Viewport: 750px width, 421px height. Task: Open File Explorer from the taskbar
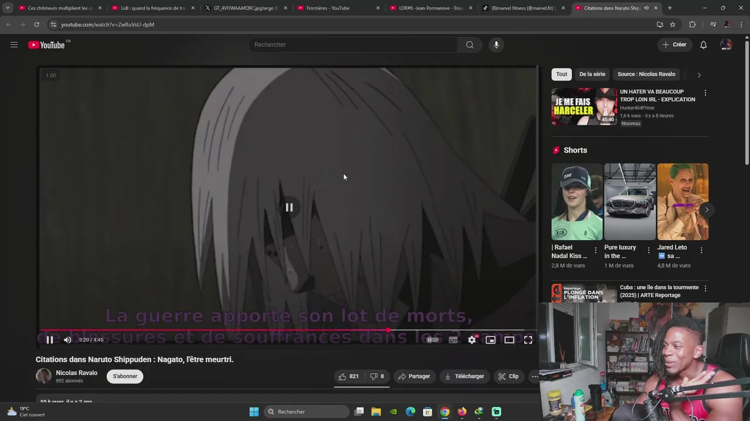[x=376, y=412]
